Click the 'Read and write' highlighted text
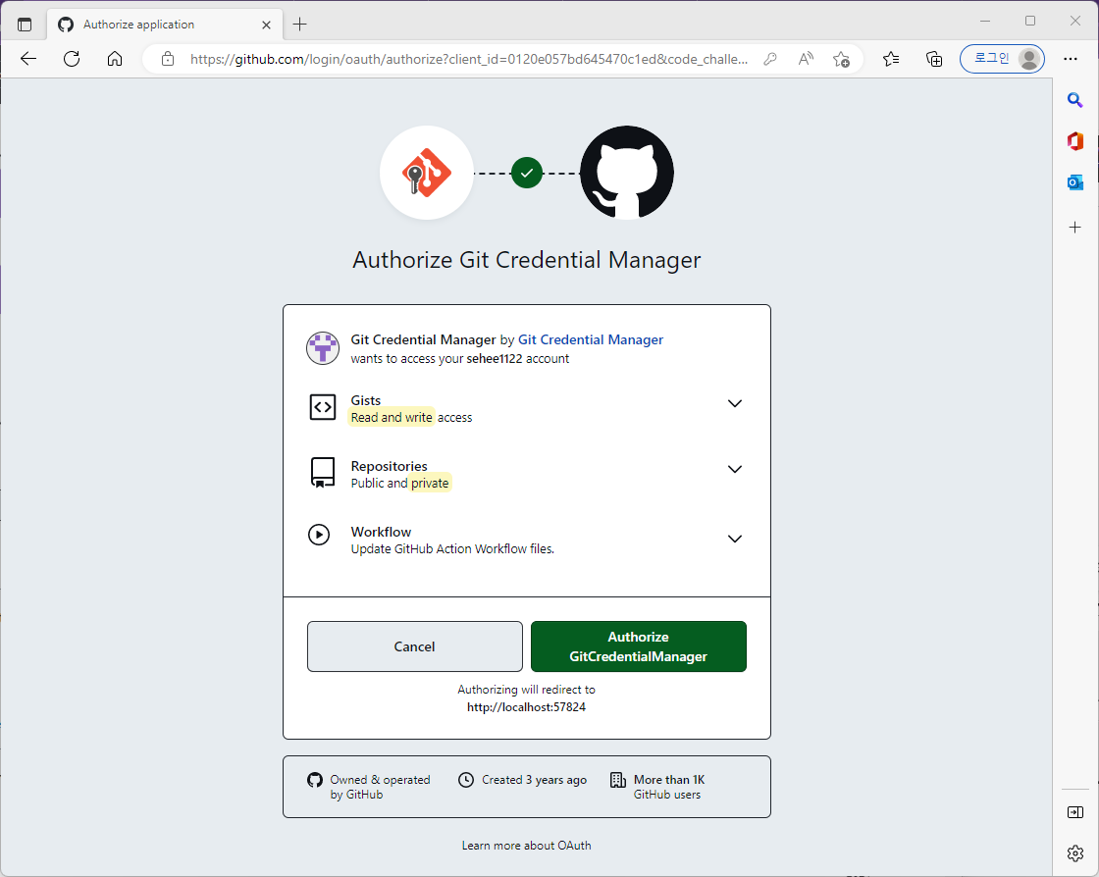The width and height of the screenshot is (1099, 877). [392, 418]
